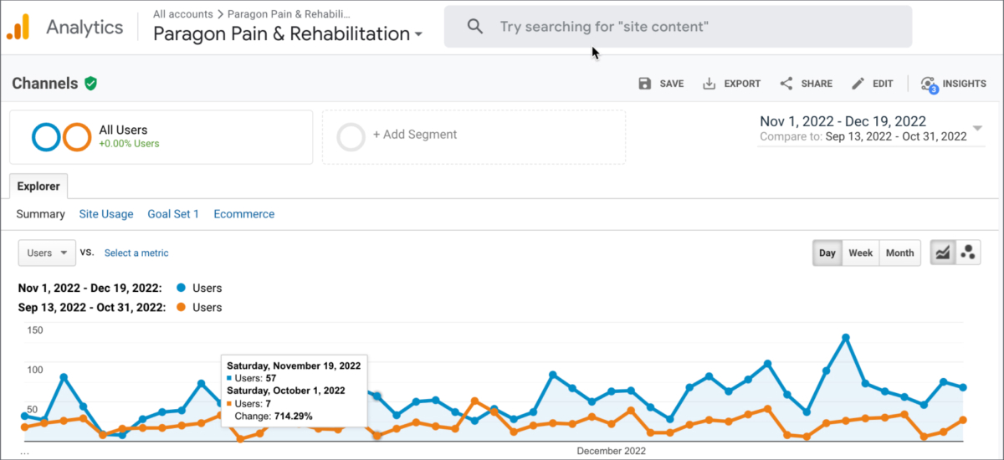This screenshot has height=460, width=1004.
Task: Click the Share icon
Action: pyautogui.click(x=786, y=84)
